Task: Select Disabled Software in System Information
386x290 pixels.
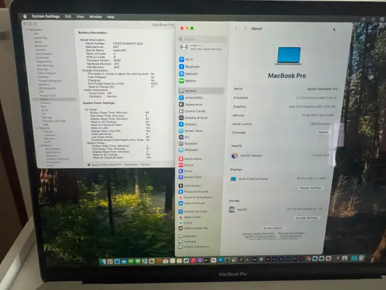Action: 57,159
